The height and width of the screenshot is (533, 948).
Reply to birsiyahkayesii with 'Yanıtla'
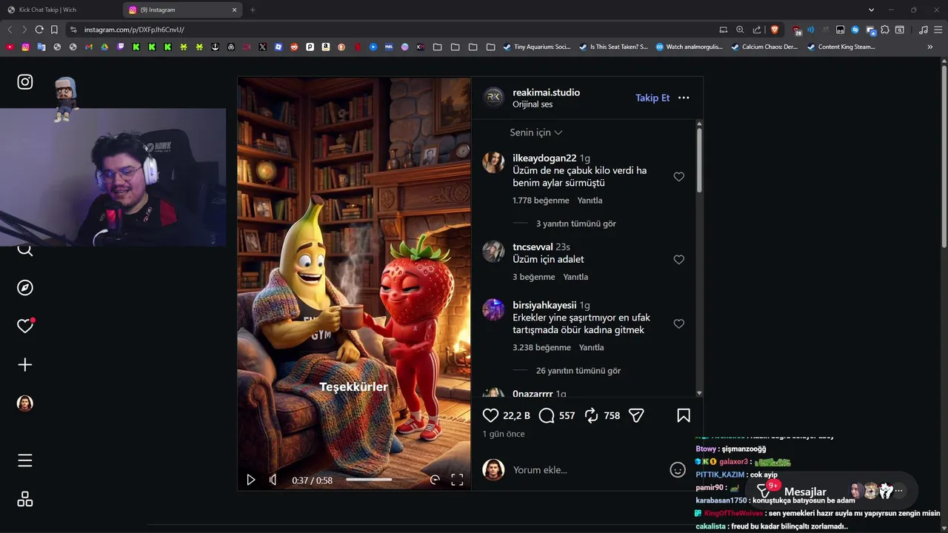591,347
